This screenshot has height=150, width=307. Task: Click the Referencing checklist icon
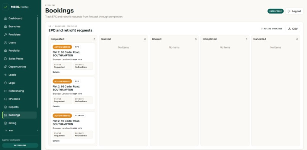[5, 91]
